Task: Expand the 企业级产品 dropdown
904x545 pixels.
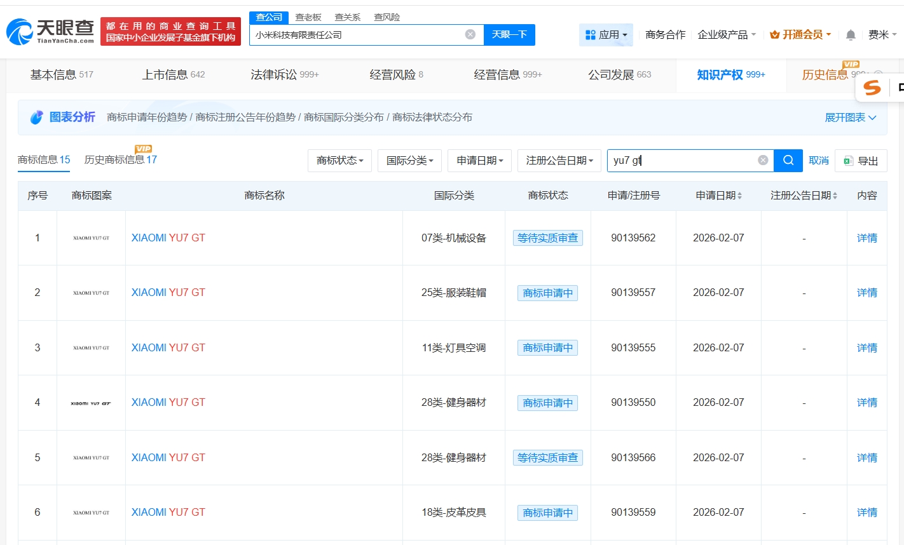Action: pos(727,35)
